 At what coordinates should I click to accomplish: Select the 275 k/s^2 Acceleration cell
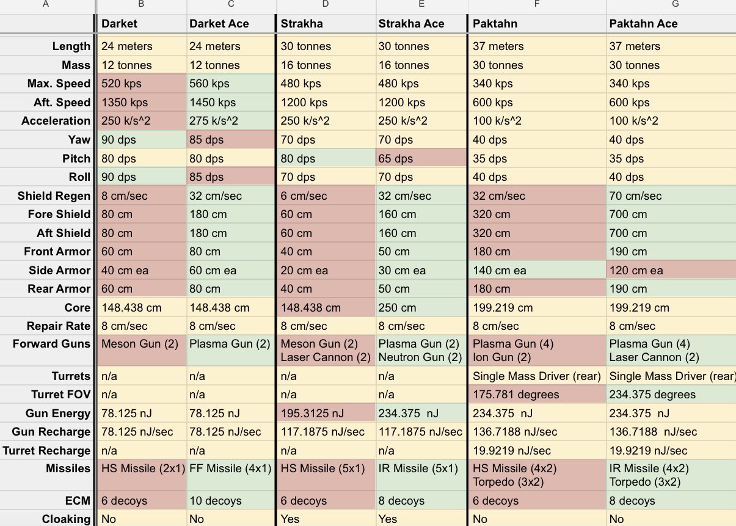click(x=231, y=121)
